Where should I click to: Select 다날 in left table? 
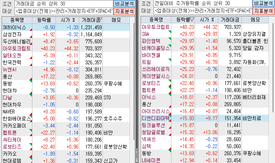[7, 97]
